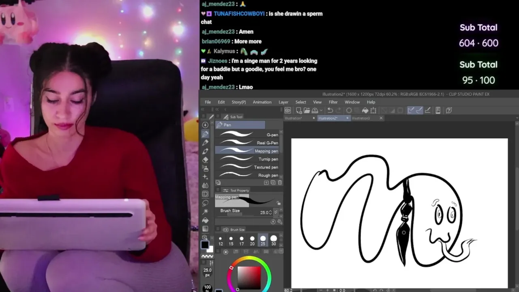Expand the document tabs list chevron
The image size is (519, 292).
(x=517, y=118)
